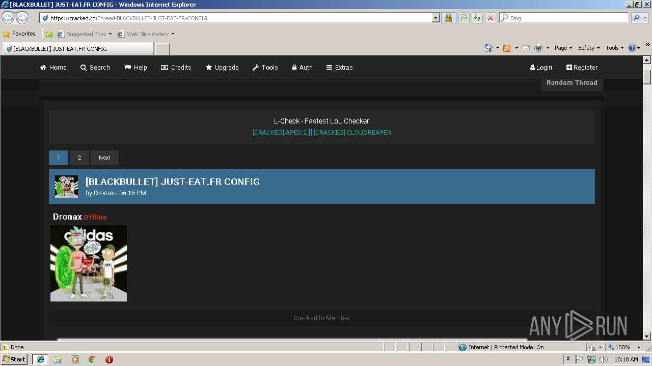Open the Page menu
652x366 pixels.
tap(563, 48)
